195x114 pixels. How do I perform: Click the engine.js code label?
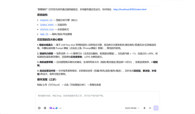tap(46, 20)
